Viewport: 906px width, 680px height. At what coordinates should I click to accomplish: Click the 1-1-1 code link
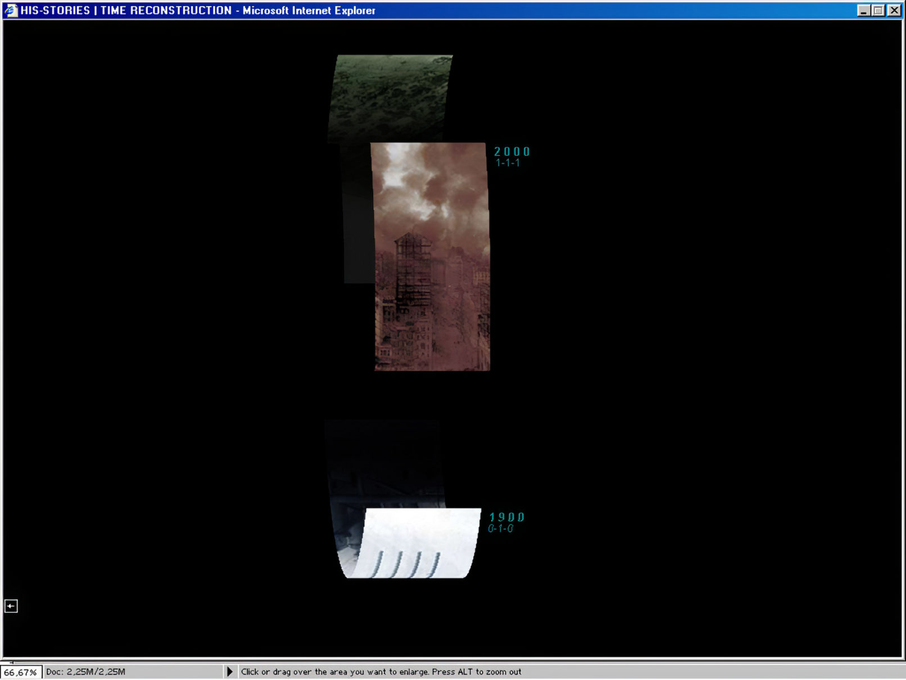point(508,163)
